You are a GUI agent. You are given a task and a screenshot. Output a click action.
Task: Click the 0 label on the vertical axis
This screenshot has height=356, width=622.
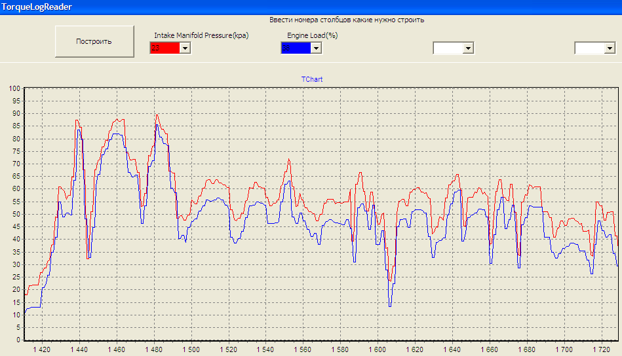tap(18, 340)
